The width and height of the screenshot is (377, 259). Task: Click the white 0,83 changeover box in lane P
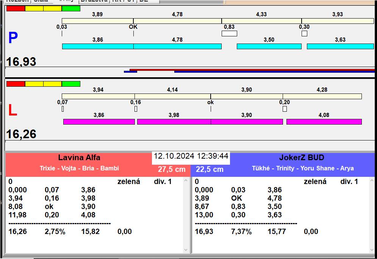coord(229,34)
